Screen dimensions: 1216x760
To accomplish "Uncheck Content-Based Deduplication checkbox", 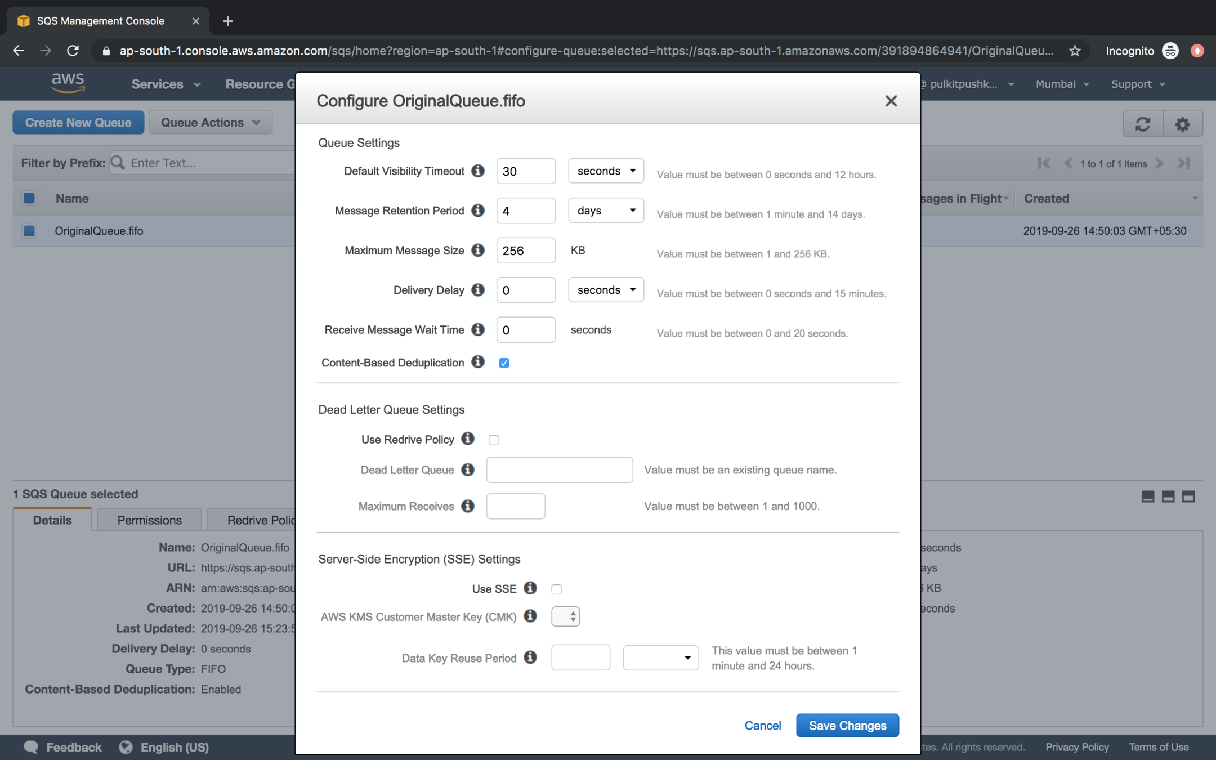I will point(504,363).
